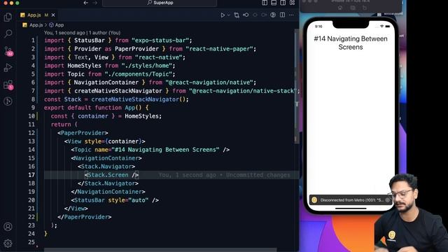Click the Simulator rotate device icon

pyautogui.click(x=365, y=8)
